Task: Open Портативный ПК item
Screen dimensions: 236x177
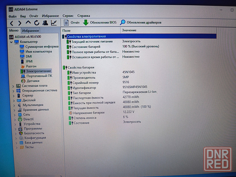Action: click(37, 76)
